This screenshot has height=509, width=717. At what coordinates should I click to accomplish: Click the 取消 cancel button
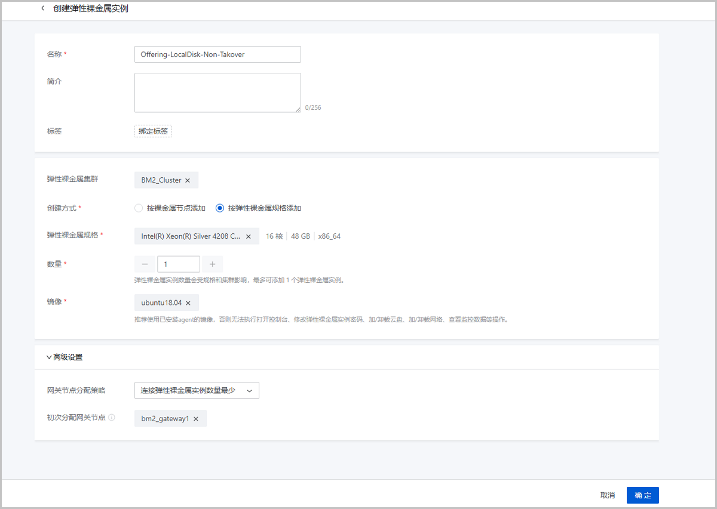(x=608, y=495)
